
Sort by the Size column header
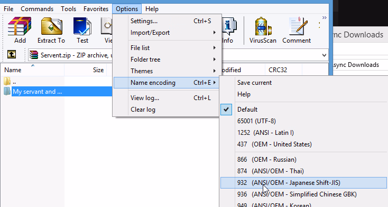click(85, 70)
